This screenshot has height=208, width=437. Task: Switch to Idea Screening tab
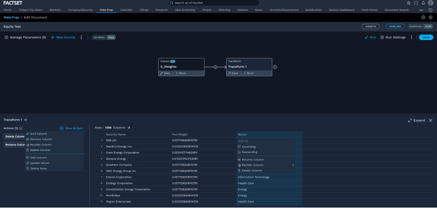(x=185, y=10)
